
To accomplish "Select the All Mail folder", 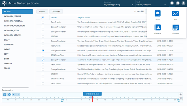I will point(17,12).
